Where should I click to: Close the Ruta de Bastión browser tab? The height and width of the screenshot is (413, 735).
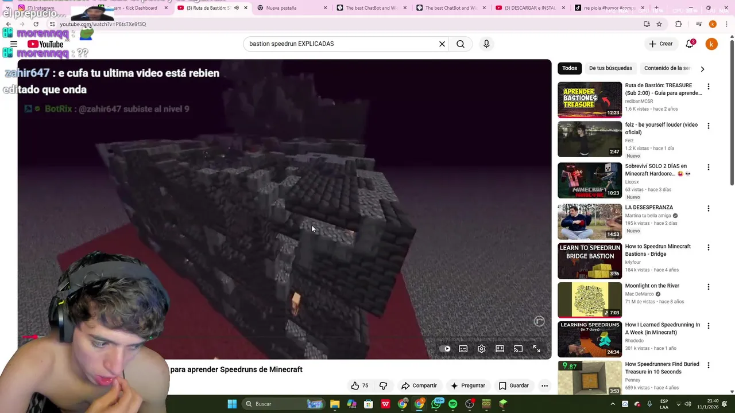(x=246, y=8)
